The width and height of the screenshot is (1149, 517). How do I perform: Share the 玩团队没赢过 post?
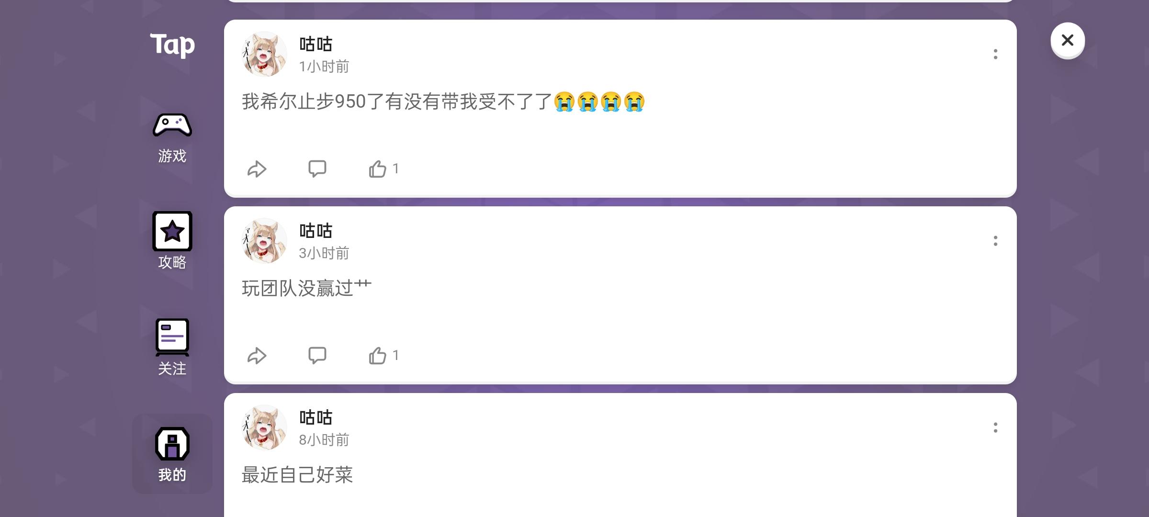[257, 356]
